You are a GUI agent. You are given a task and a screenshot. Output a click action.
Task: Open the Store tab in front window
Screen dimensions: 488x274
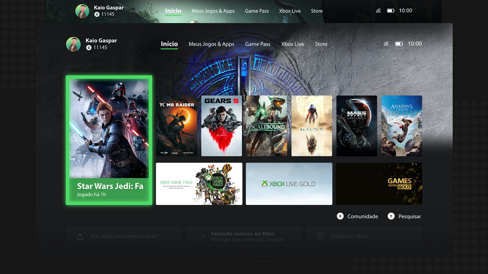coord(321,44)
